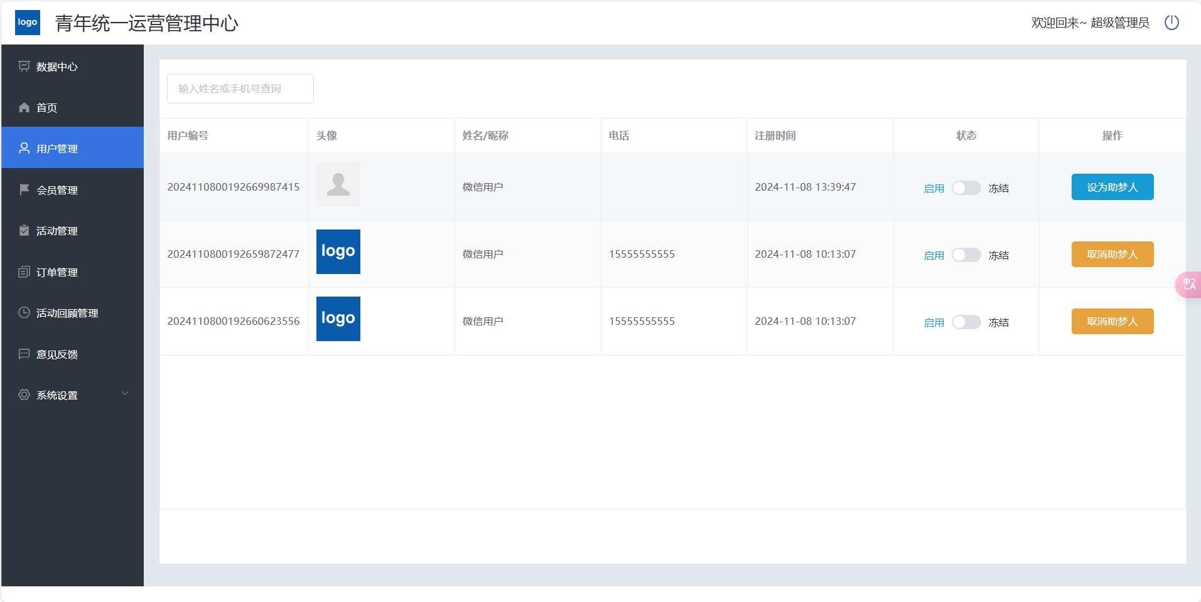Click the 状态 column header
The width and height of the screenshot is (1201, 602).
966,135
